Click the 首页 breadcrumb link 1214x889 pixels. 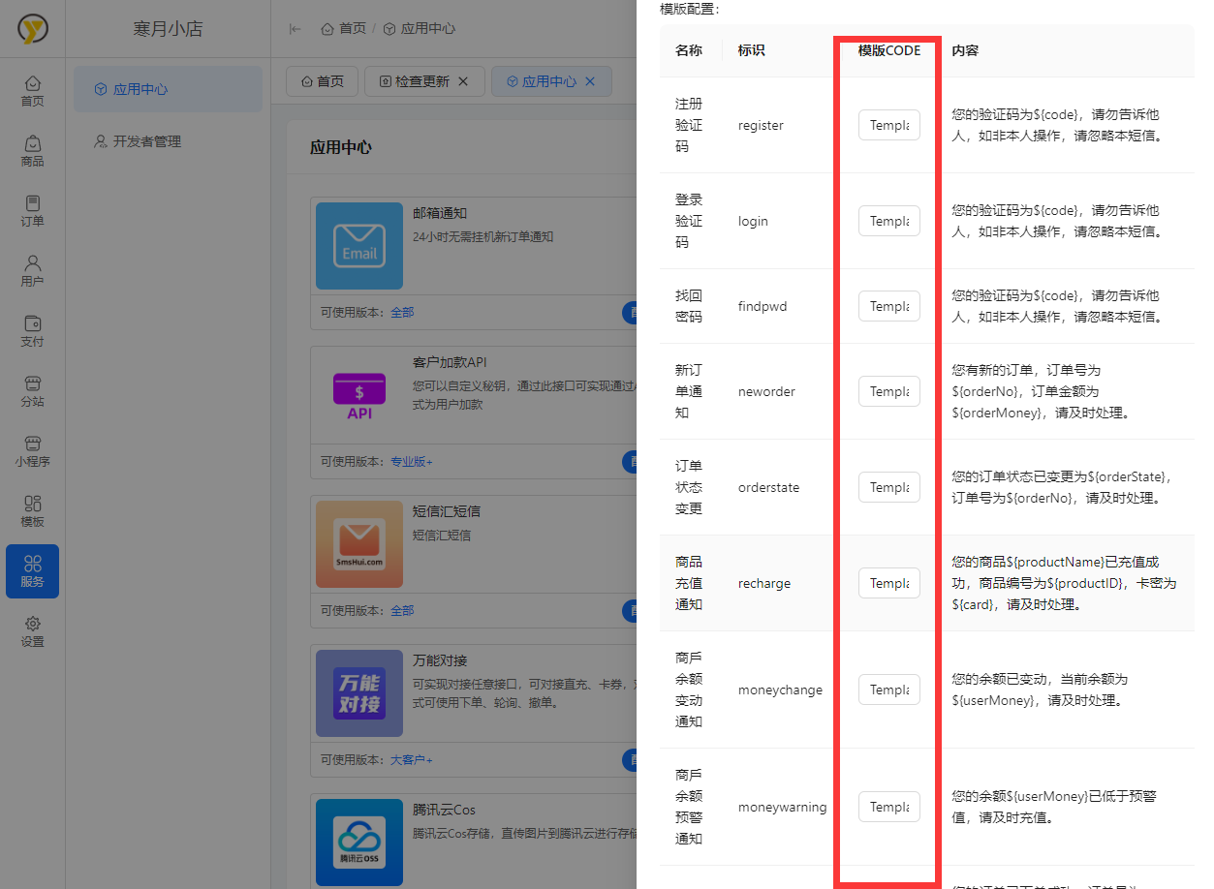(344, 29)
